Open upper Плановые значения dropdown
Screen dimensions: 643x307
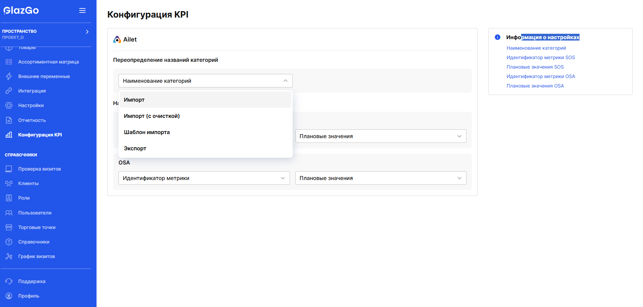[381, 136]
